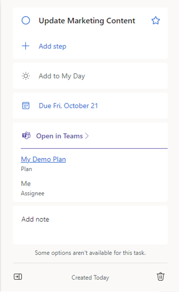This screenshot has width=179, height=292.
Task: Click the Created Today footer text
Action: (90, 278)
